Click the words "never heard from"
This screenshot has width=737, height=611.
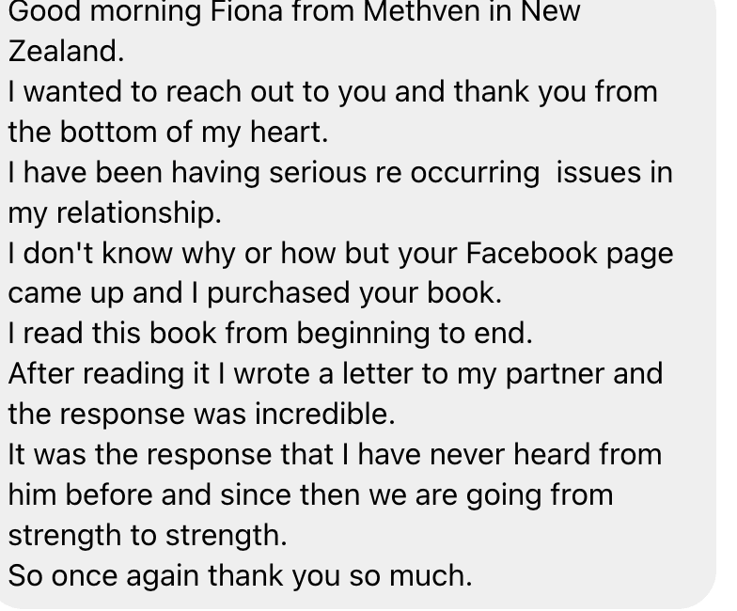click(x=546, y=454)
